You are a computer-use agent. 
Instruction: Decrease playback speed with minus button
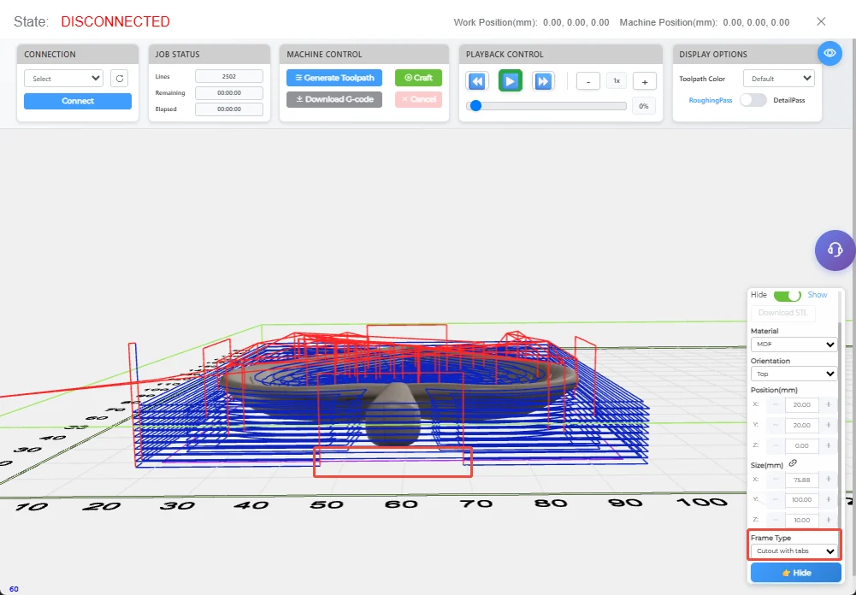click(588, 81)
